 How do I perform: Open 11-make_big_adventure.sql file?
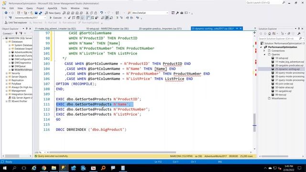(x=290, y=62)
